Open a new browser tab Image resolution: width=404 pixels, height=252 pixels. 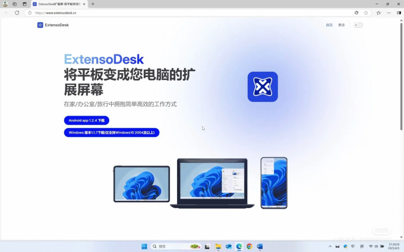point(93,4)
